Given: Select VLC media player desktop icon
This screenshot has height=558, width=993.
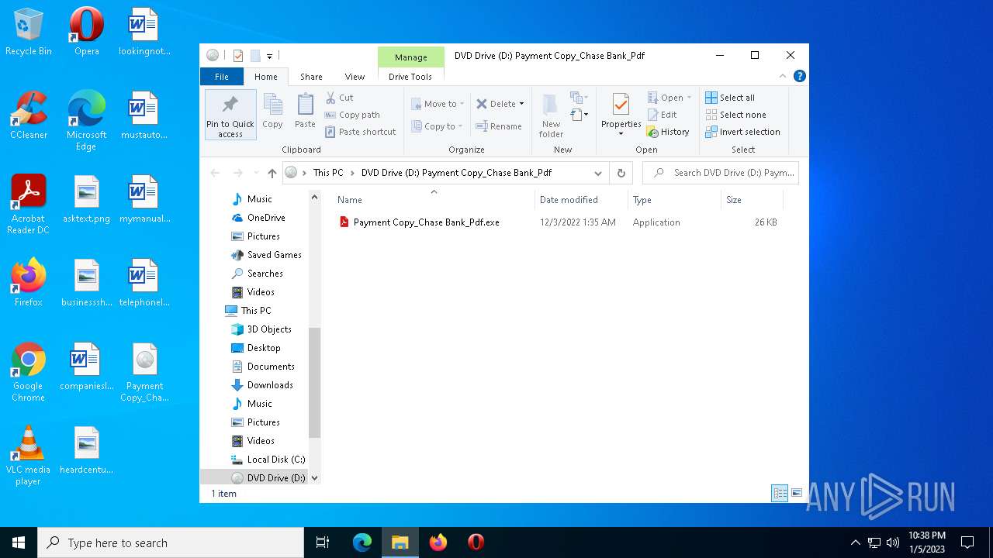Looking at the screenshot, I should pyautogui.click(x=29, y=456).
